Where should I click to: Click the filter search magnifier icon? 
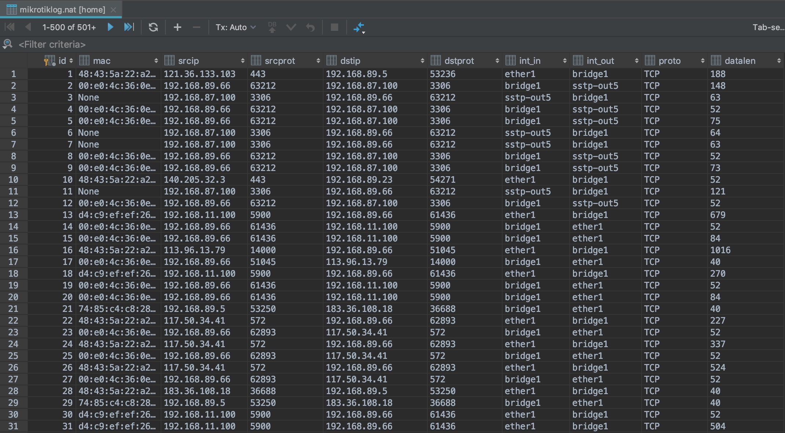7,44
